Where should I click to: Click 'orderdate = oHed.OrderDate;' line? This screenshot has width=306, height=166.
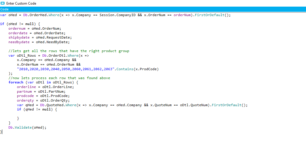37,33
